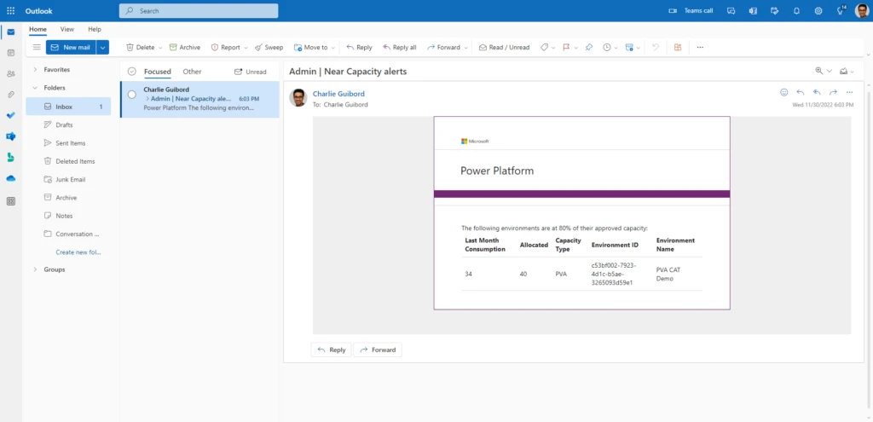
Task: Click the Create new folder link
Action: 78,252
